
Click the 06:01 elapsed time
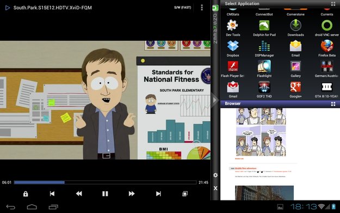pyautogui.click(x=7, y=182)
